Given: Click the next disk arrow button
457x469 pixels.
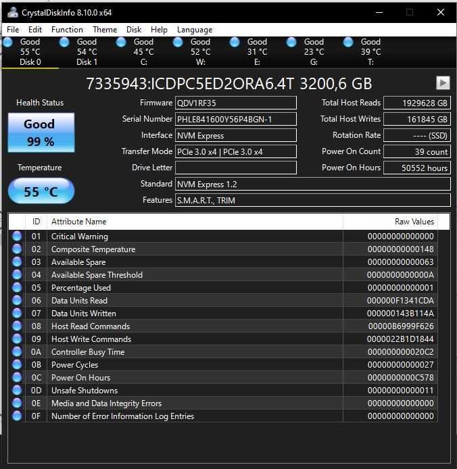Looking at the screenshot, I should [x=443, y=83].
